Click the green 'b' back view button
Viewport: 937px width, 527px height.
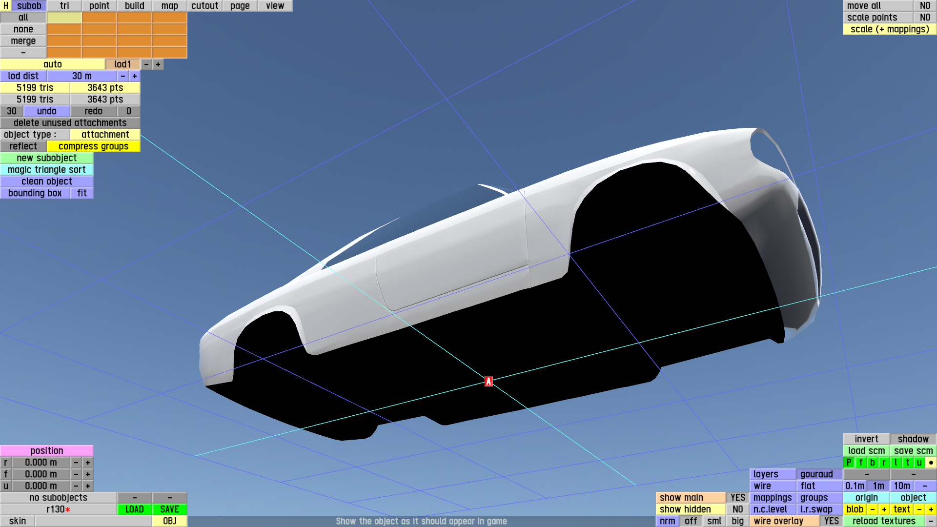click(872, 463)
